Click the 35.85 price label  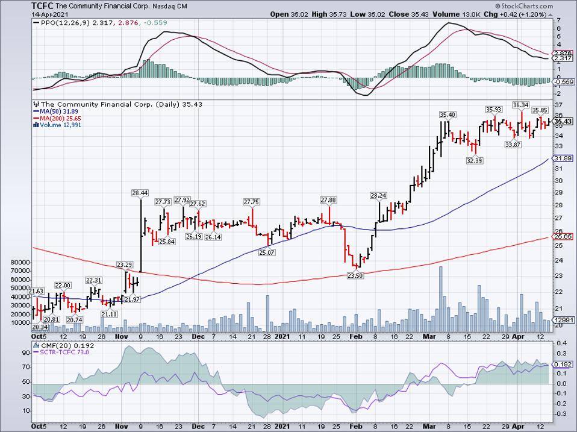coord(540,110)
